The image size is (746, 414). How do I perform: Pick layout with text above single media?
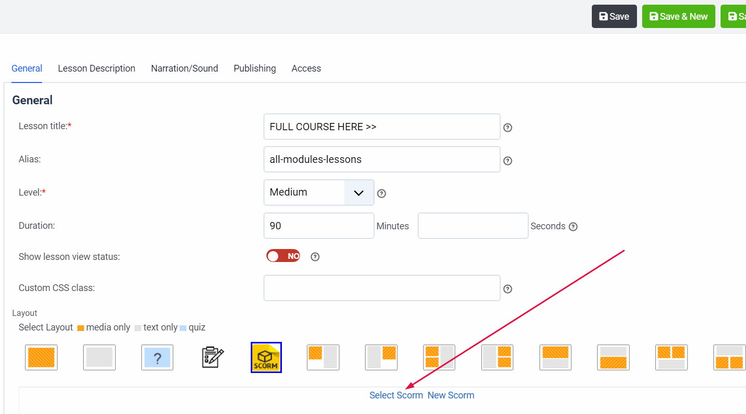pyautogui.click(x=613, y=357)
